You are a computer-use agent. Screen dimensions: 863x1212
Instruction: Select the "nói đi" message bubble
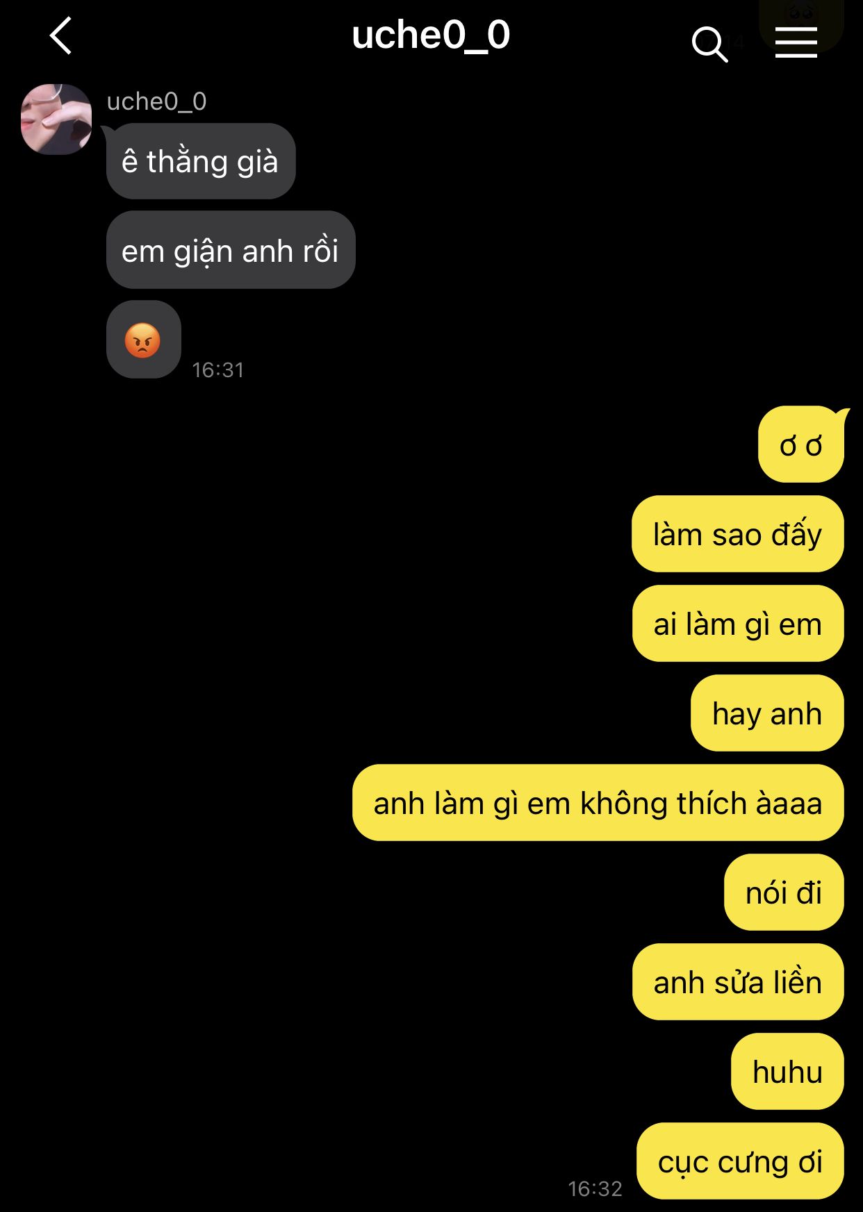784,893
